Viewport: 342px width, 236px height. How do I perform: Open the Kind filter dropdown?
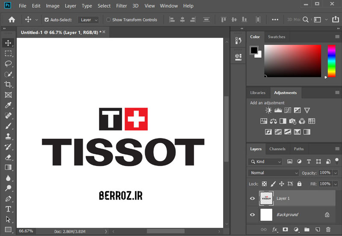(265, 162)
